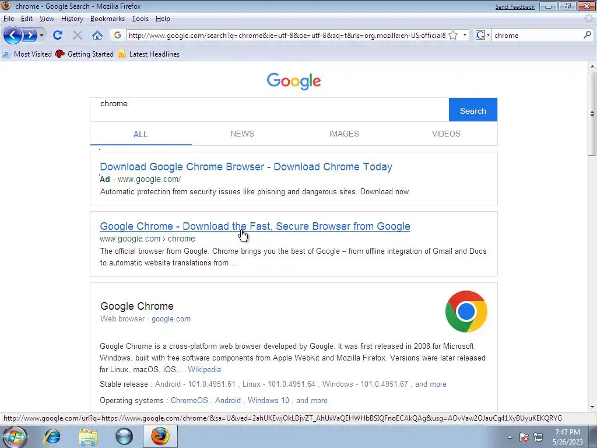The image size is (597, 448).
Task: Switch to the IMAGES tab
Action: pos(344,134)
